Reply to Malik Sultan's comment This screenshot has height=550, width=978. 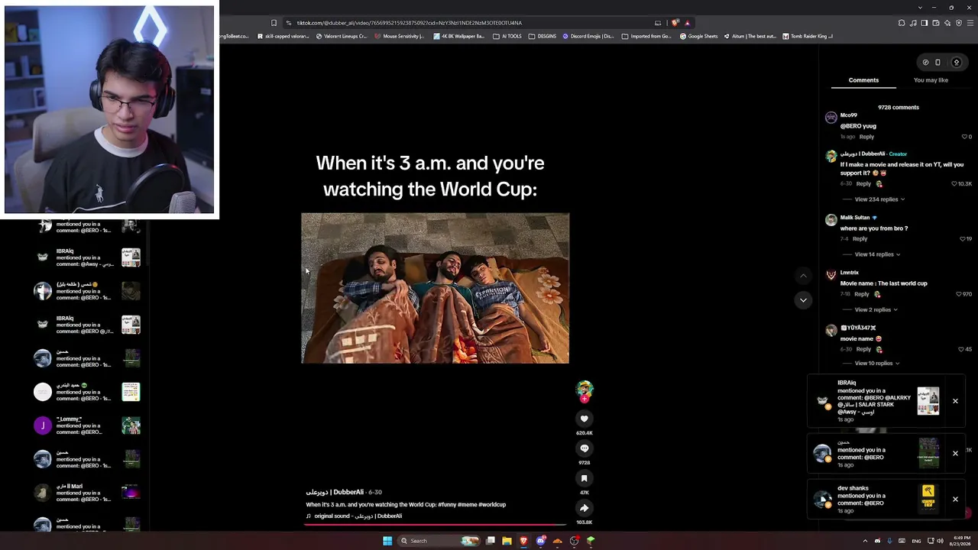860,239
